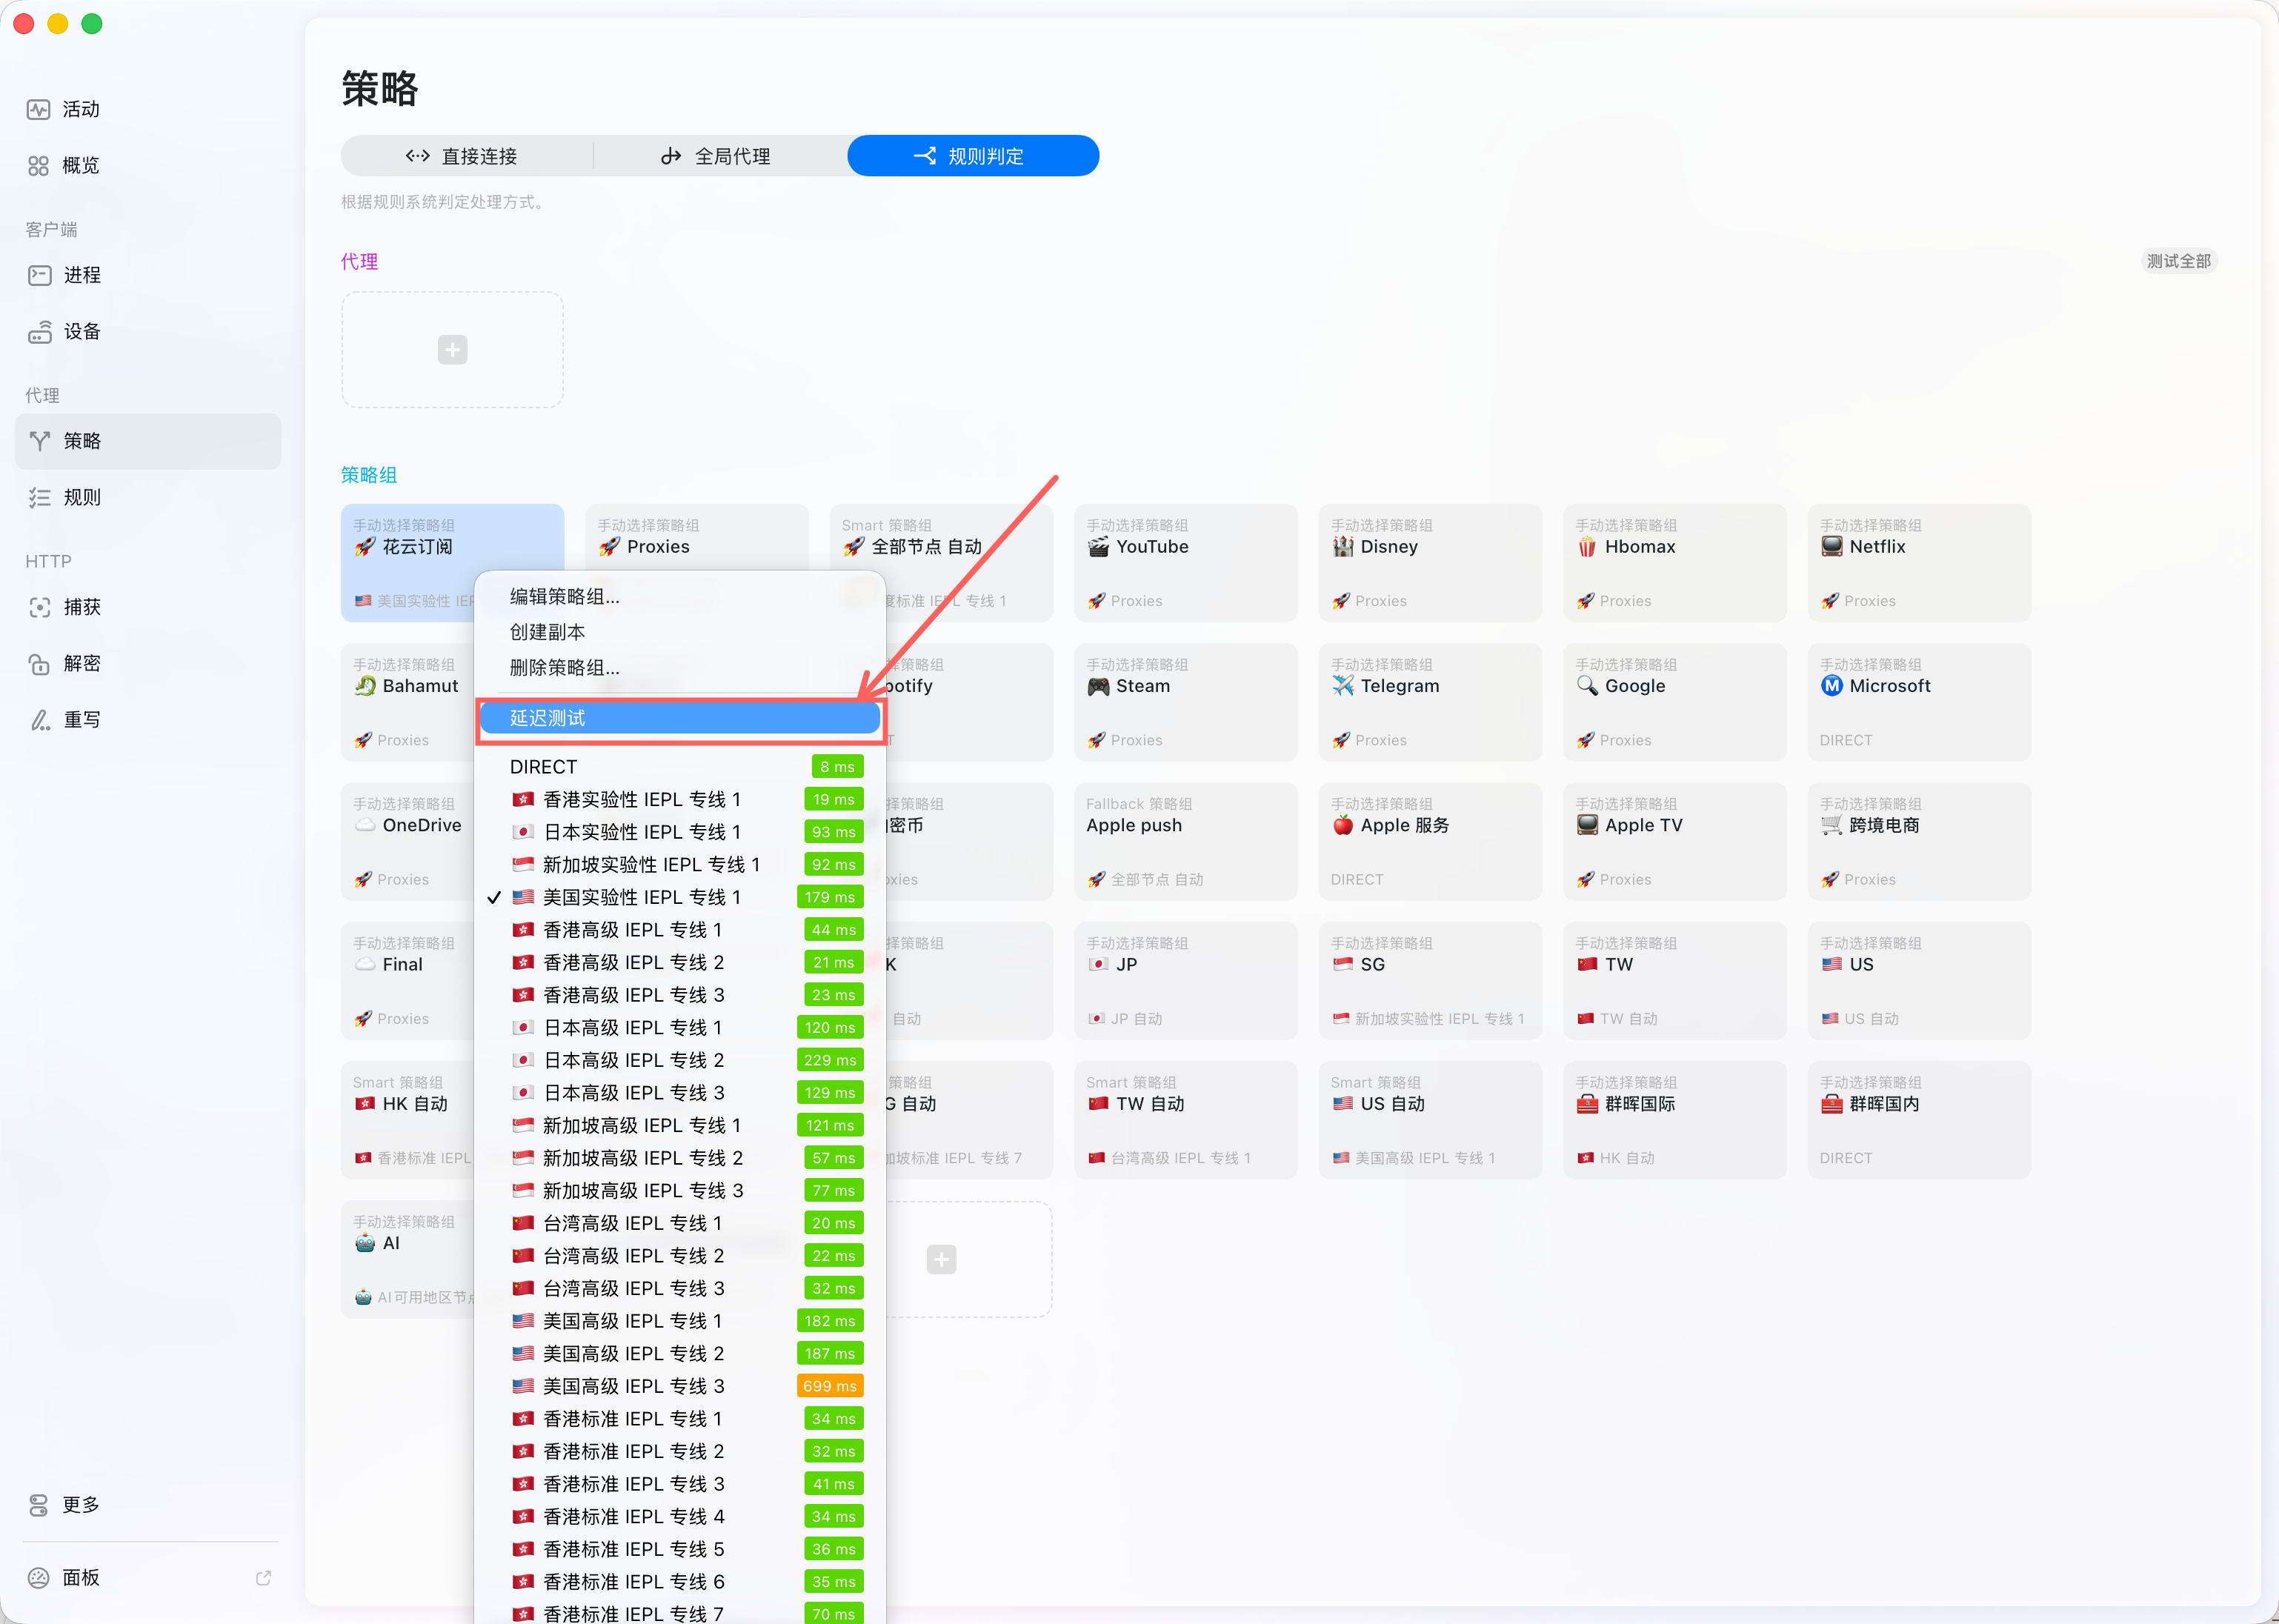Image resolution: width=2279 pixels, height=1624 pixels.
Task: Click 延迟测试 latency test menu item
Action: click(x=680, y=718)
